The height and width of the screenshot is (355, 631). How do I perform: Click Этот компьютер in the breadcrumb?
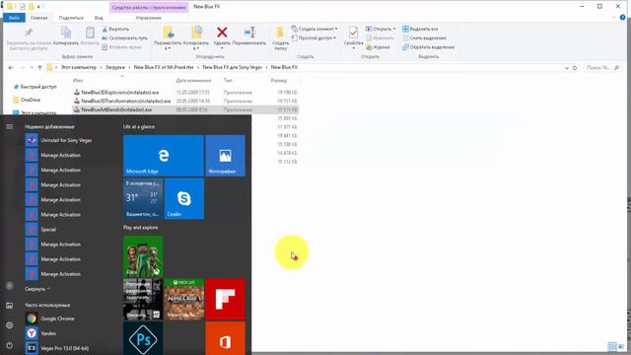(79, 68)
